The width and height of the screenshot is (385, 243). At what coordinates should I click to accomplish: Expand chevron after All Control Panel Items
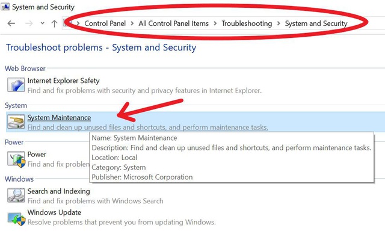coord(215,23)
